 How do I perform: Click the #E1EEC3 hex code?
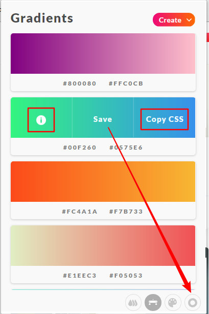point(80,276)
